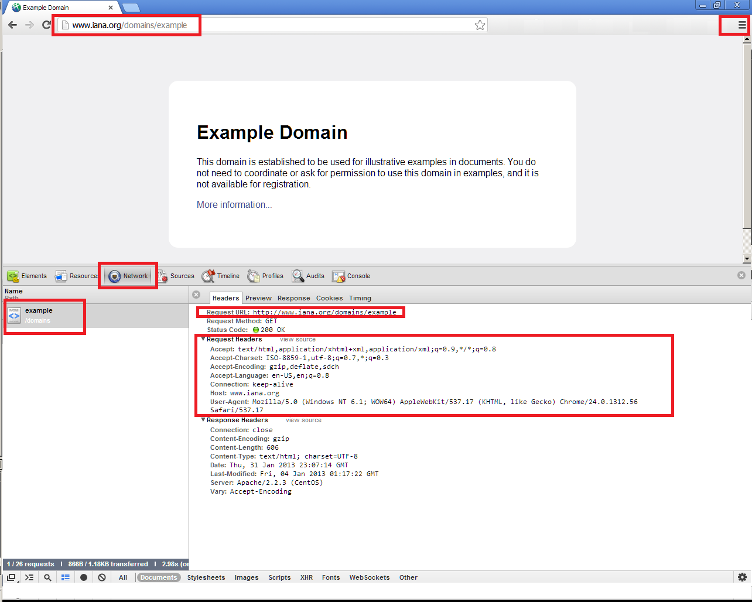Toggle dock-to-window in DevTools

click(x=11, y=577)
